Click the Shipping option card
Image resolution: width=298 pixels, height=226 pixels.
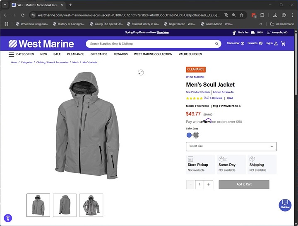click(262, 165)
